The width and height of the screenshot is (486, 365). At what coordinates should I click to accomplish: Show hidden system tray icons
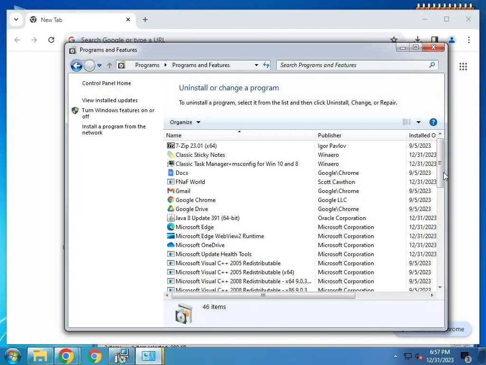click(395, 356)
